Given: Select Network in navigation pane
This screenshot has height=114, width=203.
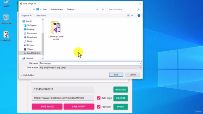Looking at the screenshot, I should pyautogui.click(x=29, y=58).
